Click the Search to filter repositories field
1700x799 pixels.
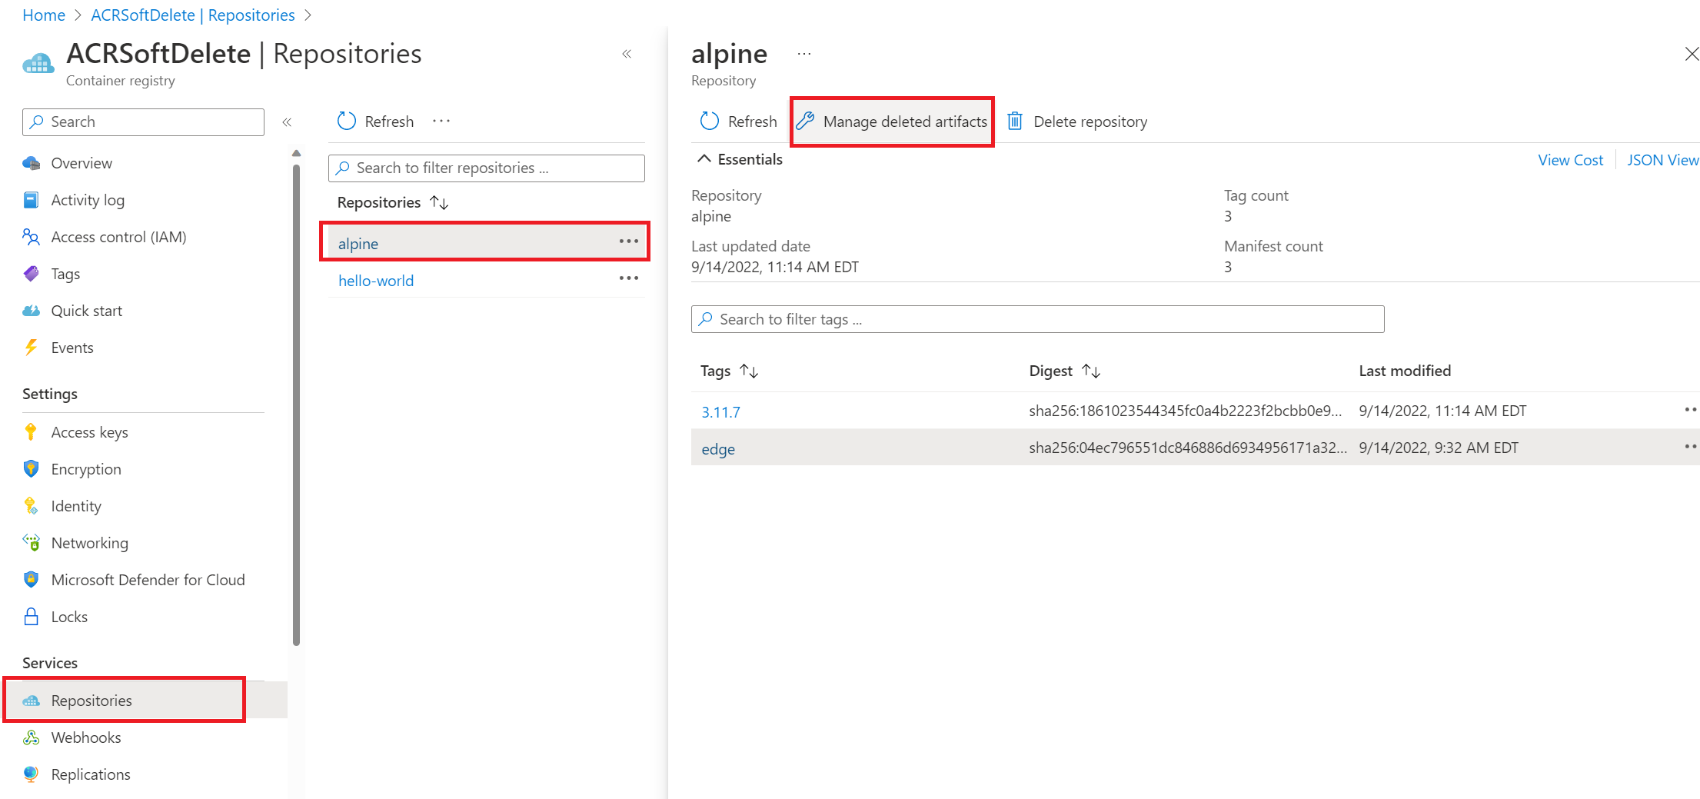486,168
